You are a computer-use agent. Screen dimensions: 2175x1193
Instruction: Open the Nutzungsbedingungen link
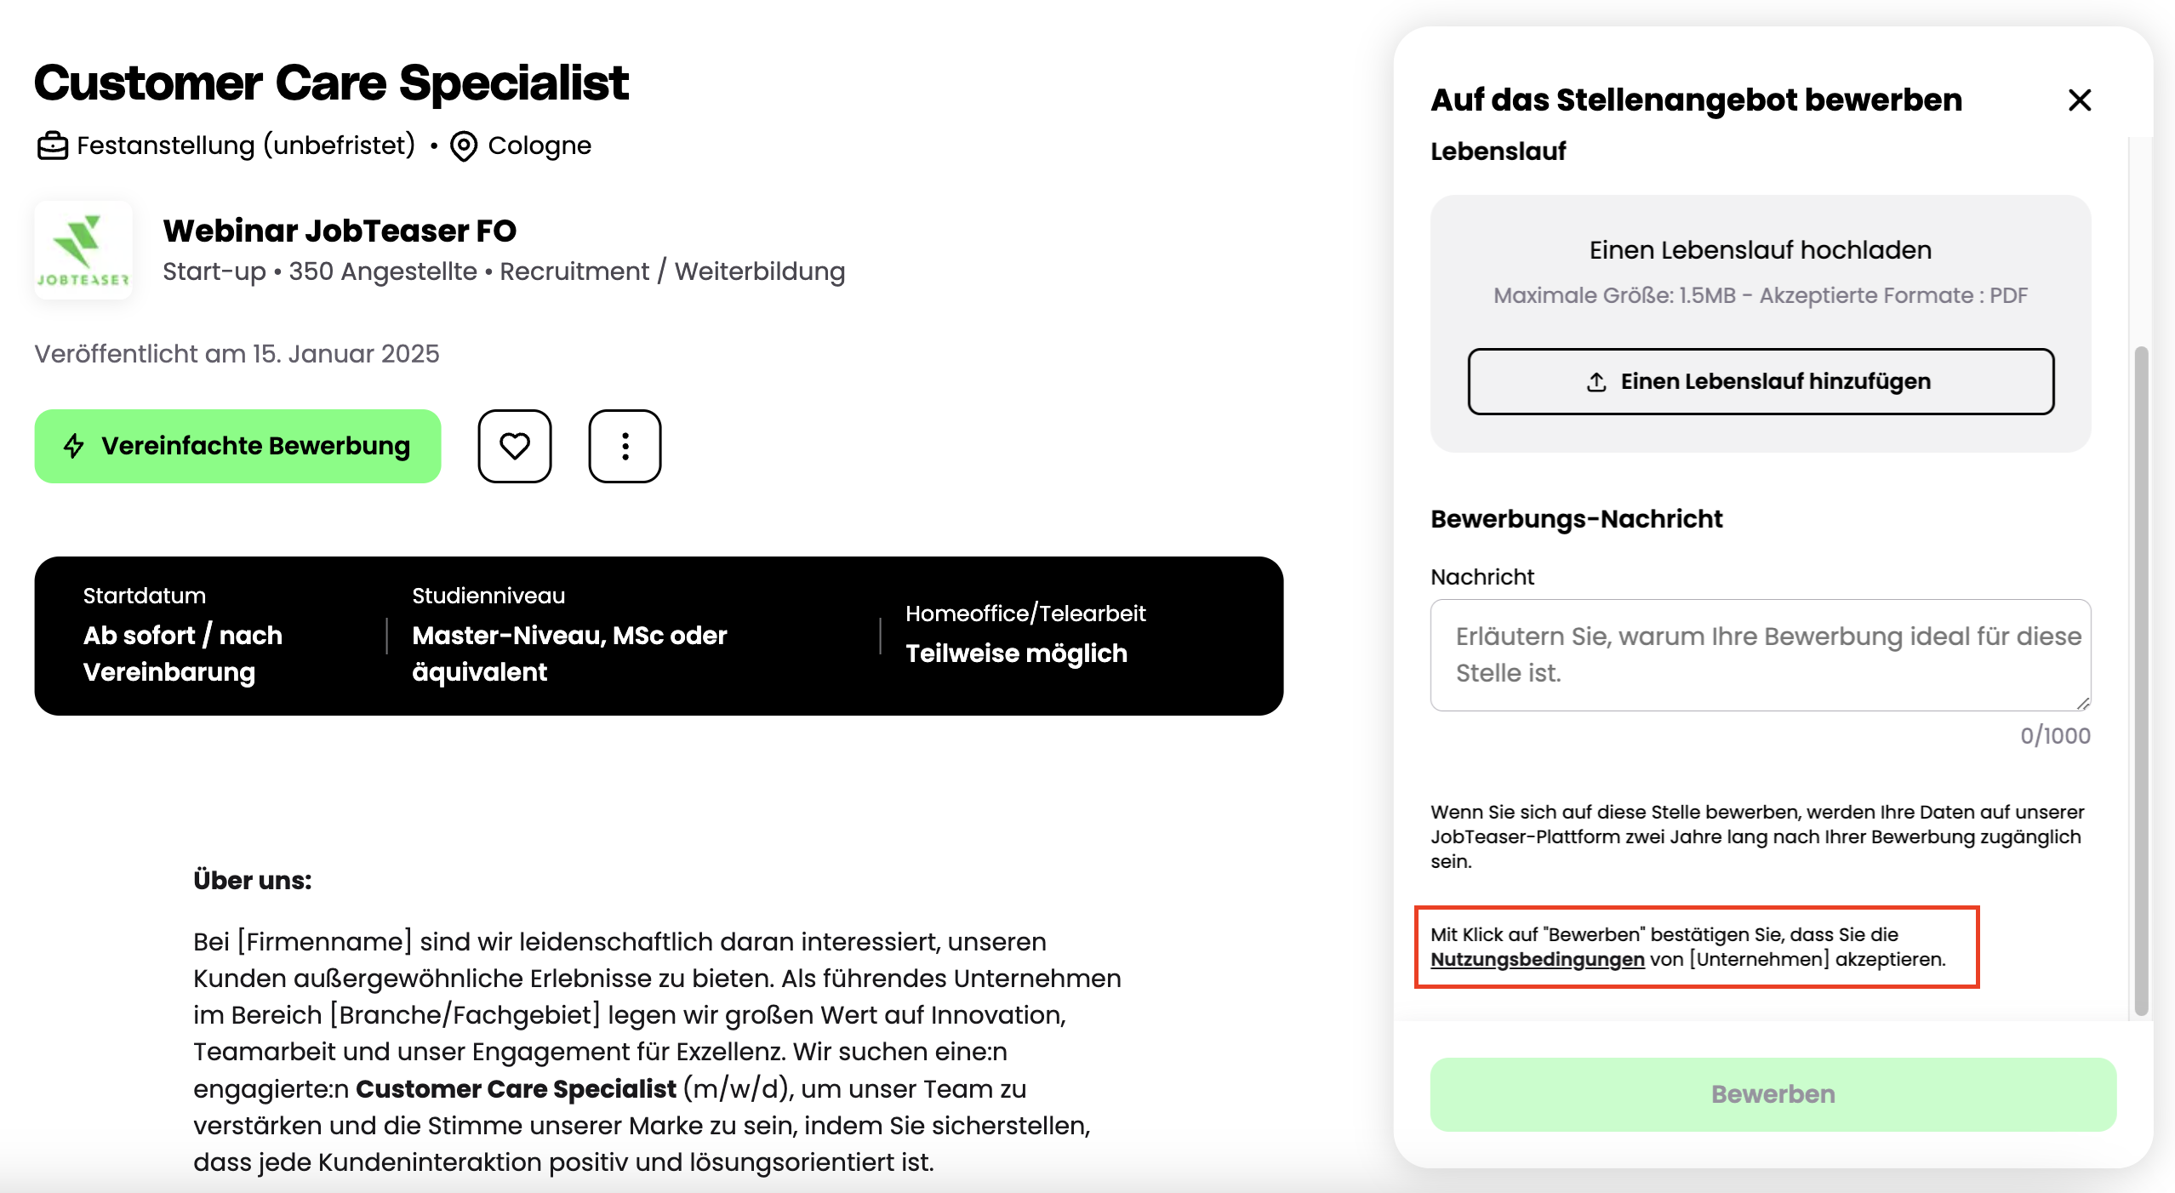point(1537,960)
